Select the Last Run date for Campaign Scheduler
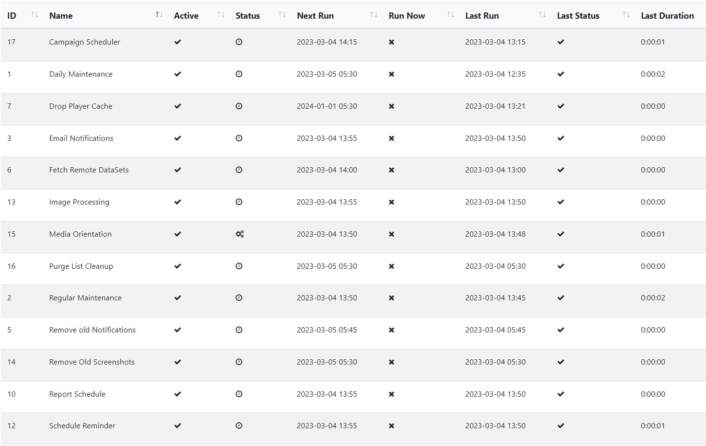This screenshot has width=706, height=446. [495, 42]
